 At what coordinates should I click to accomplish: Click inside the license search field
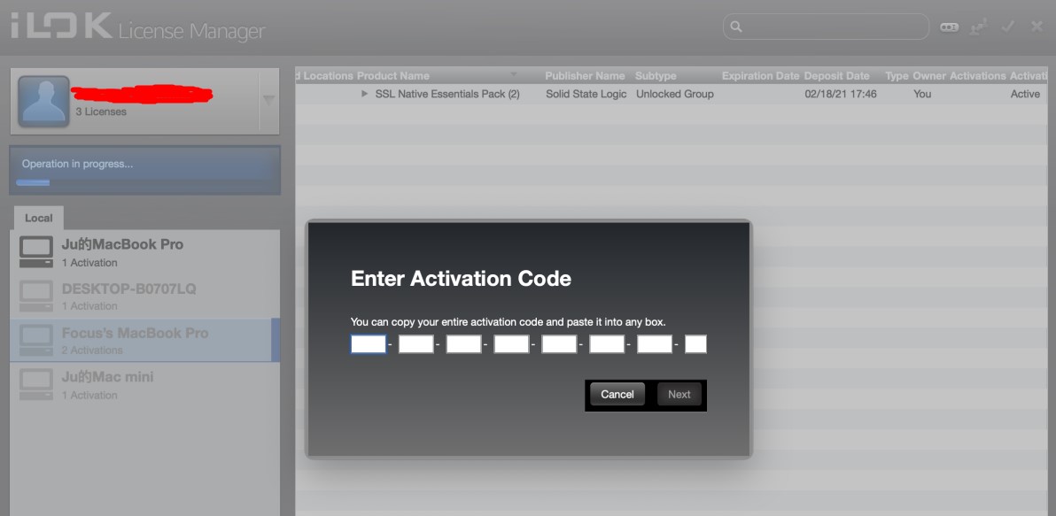[x=826, y=27]
